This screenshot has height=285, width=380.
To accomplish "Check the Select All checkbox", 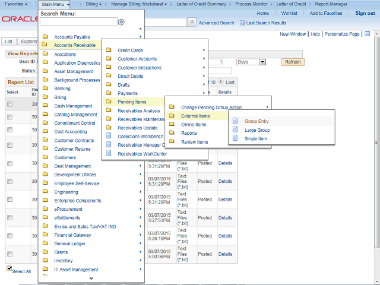I will tap(9, 268).
